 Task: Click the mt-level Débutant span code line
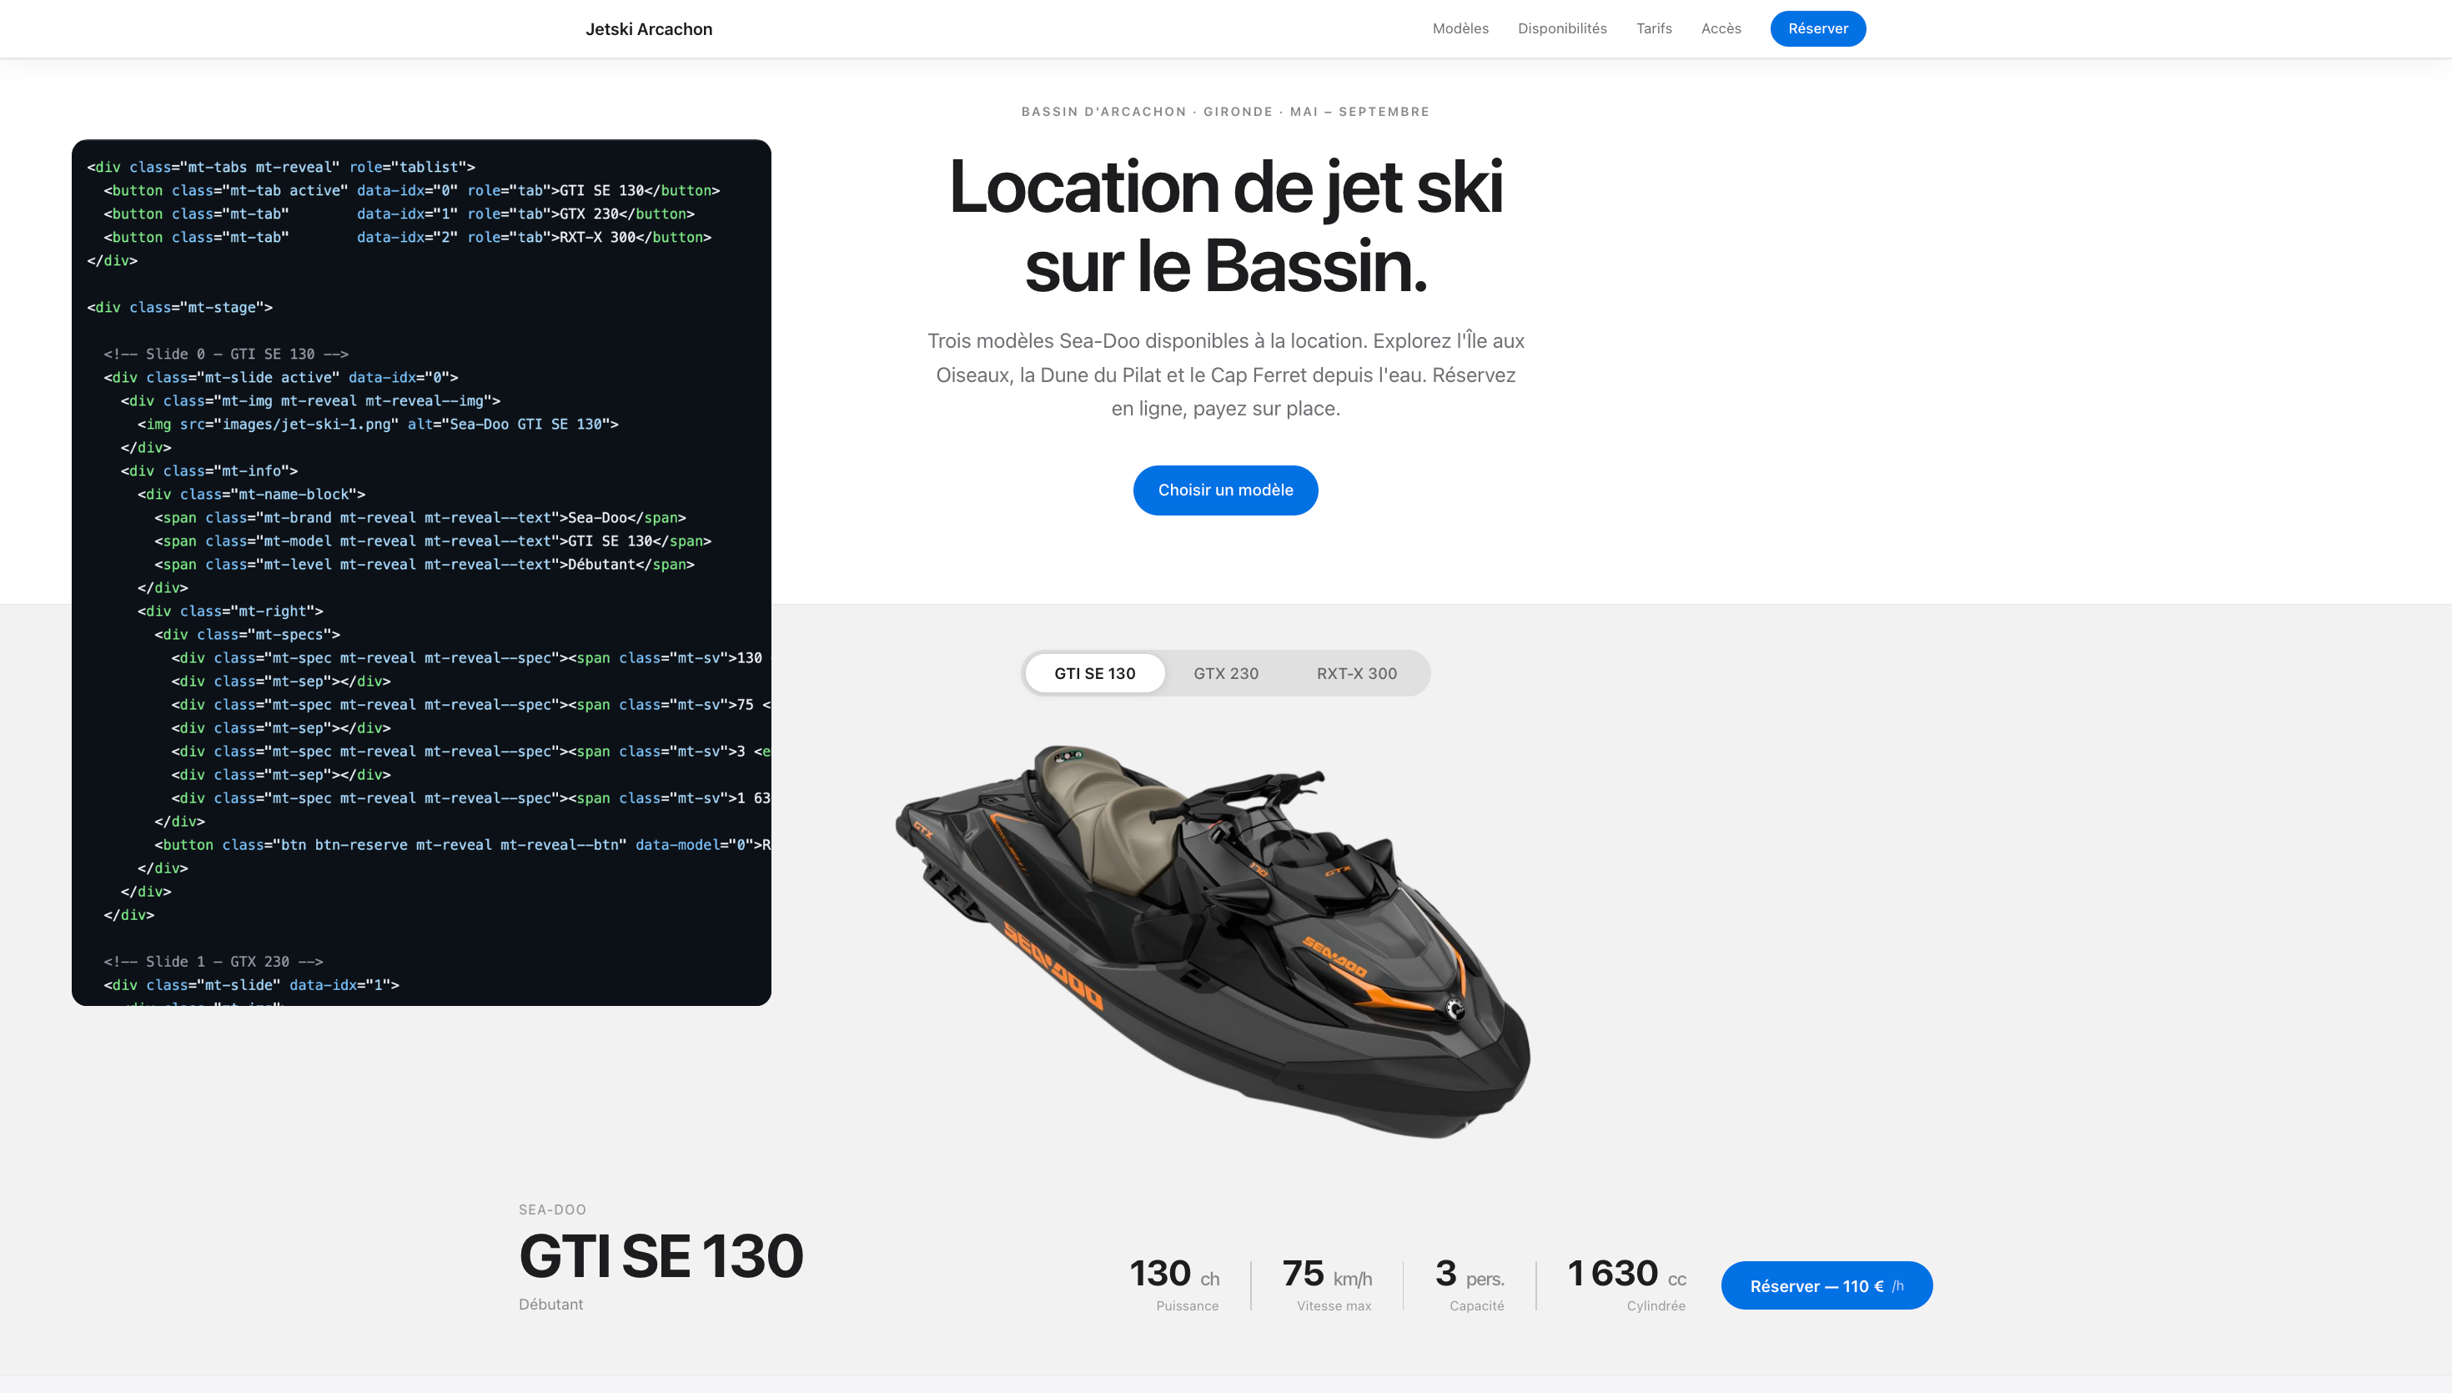(x=425, y=565)
